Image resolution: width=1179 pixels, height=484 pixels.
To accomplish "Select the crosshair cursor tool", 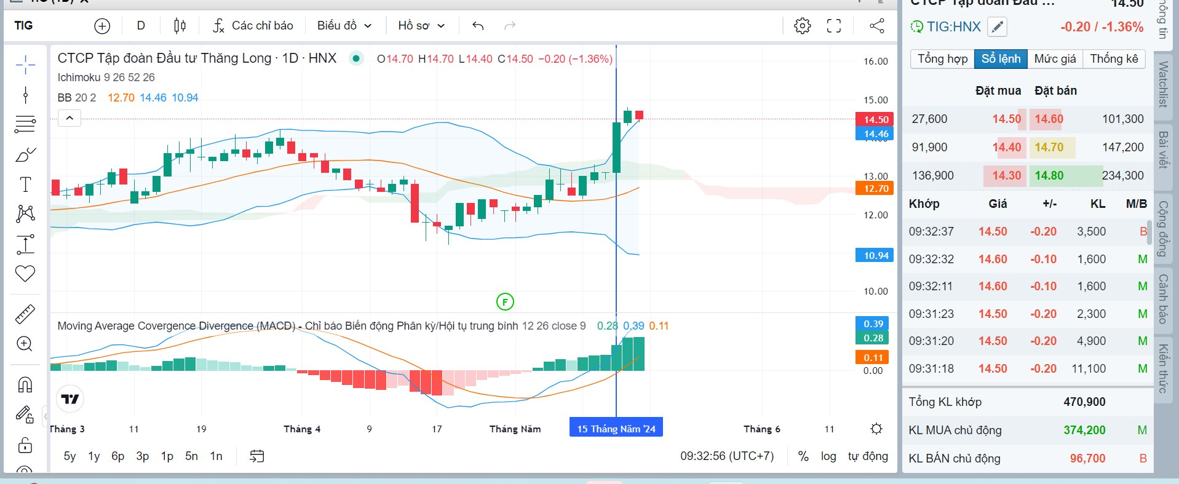I will (x=25, y=64).
